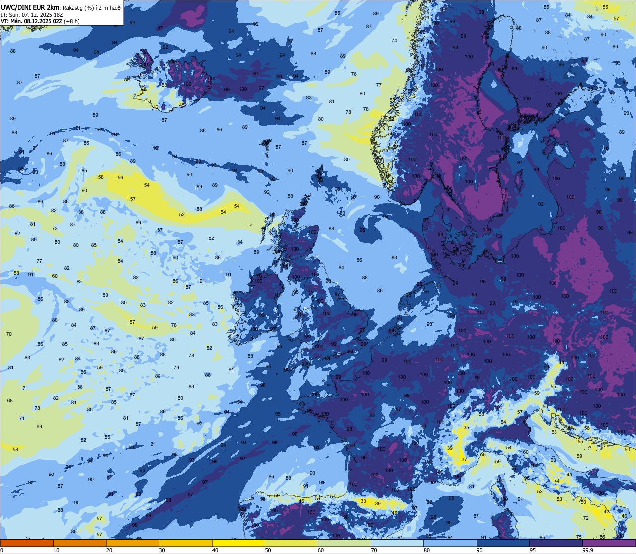Click the 10–20% orange legend segment
The image size is (636, 554).
79,543
